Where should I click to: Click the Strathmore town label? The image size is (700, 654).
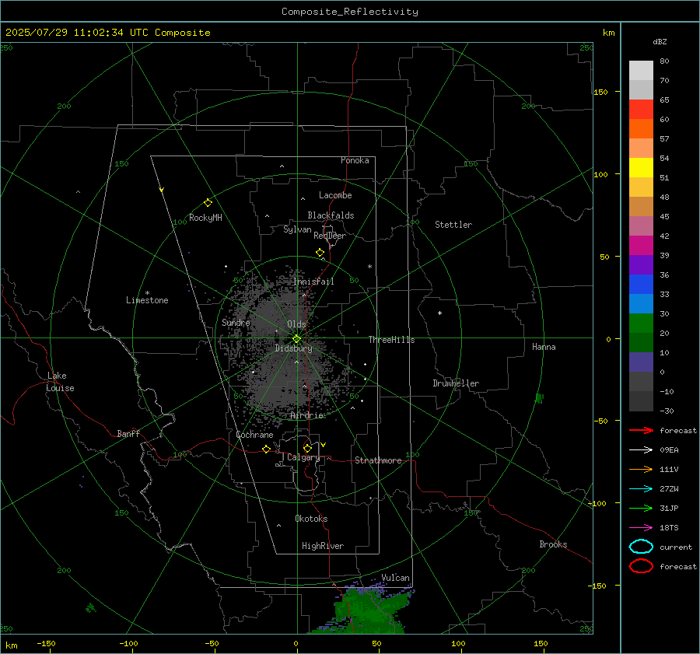tap(378, 460)
